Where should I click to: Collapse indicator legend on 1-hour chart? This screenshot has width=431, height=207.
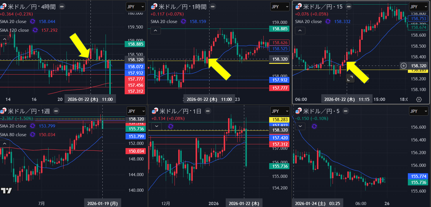pyautogui.click(x=155, y=31)
